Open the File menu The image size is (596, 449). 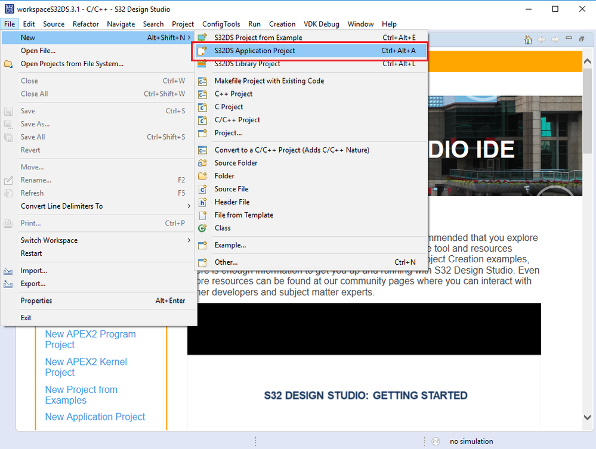tap(10, 24)
